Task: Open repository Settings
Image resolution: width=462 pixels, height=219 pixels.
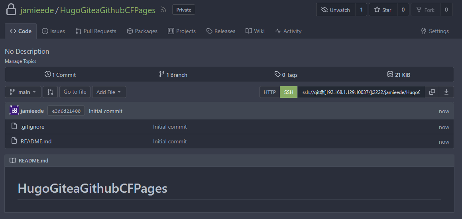Action: point(435,31)
